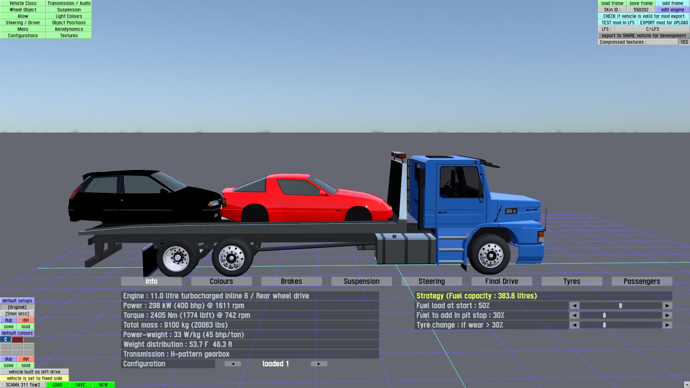The image size is (690, 388).
Task: Pick the dark red colour swatch
Action: (17, 339)
